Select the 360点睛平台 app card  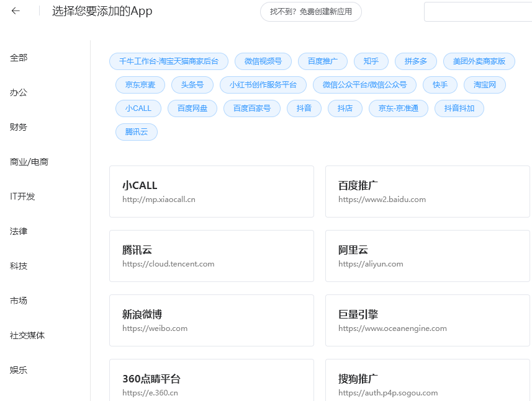coord(212,381)
